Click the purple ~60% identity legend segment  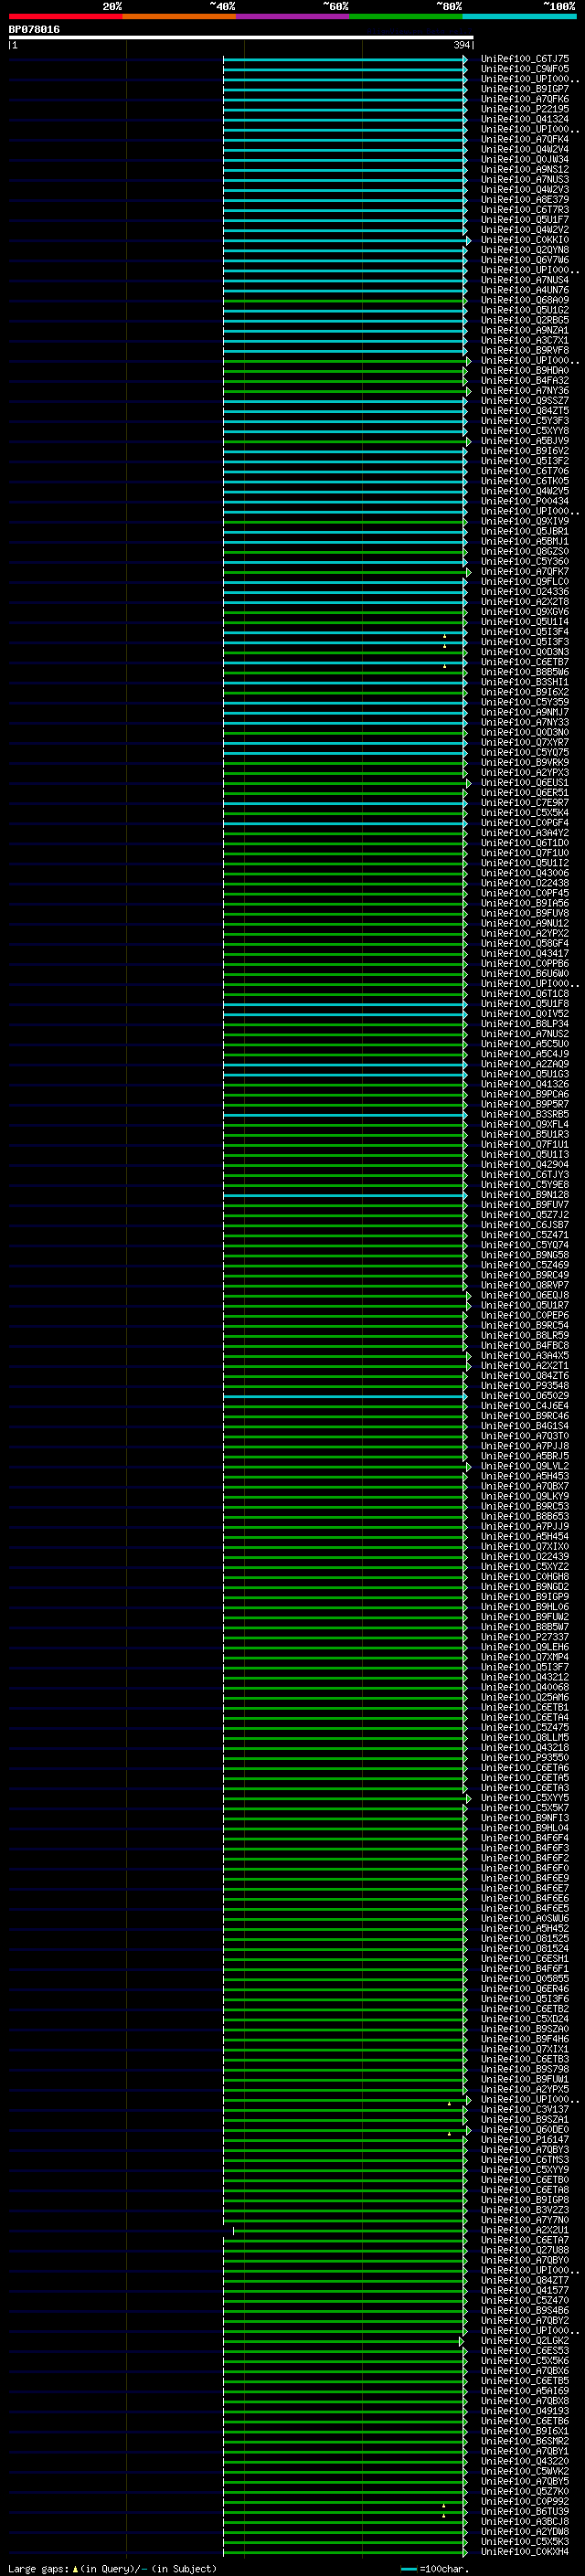[x=292, y=16]
